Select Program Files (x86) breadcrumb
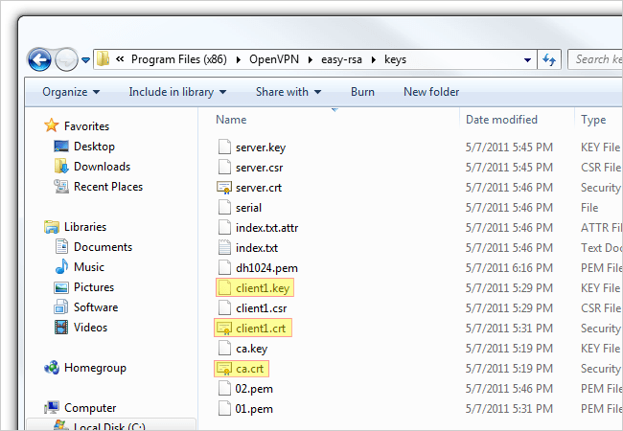The width and height of the screenshot is (623, 431). click(x=179, y=59)
